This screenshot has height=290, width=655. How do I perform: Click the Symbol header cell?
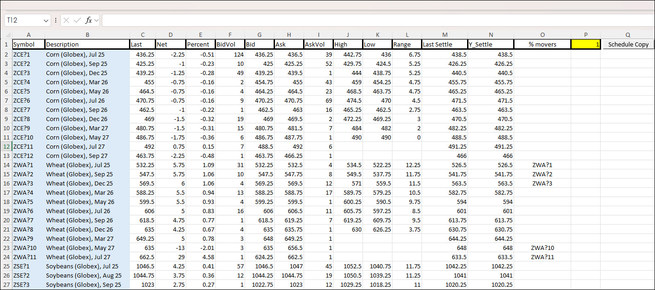click(28, 44)
